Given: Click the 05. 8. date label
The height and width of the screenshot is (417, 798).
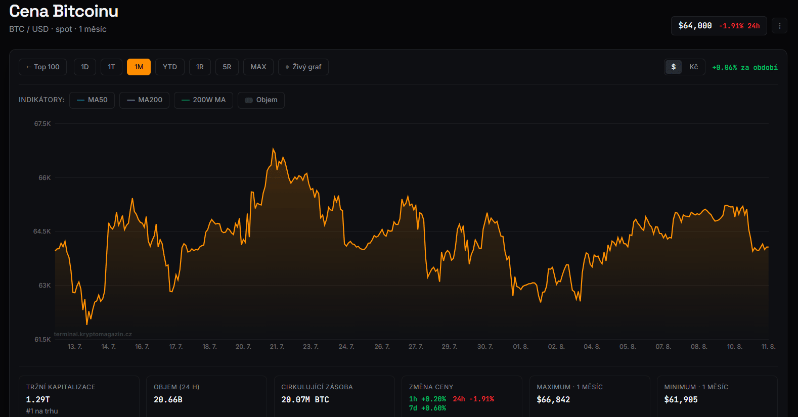Looking at the screenshot, I should tap(628, 347).
